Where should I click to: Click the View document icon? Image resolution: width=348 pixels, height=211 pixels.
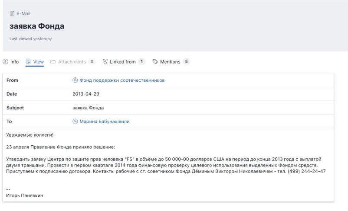28,62
